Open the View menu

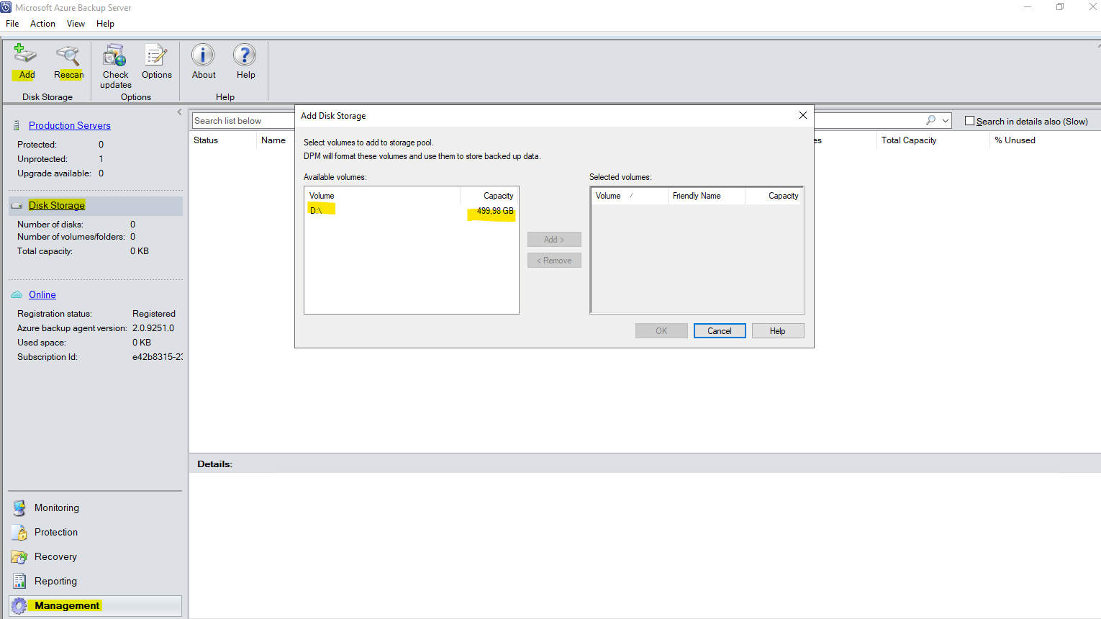tap(76, 24)
